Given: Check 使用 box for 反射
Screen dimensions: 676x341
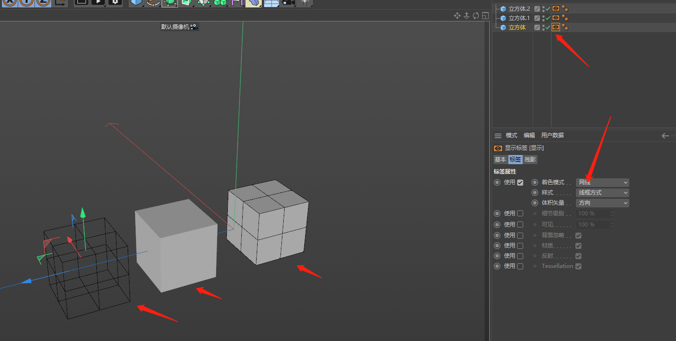Looking at the screenshot, I should tap(520, 256).
